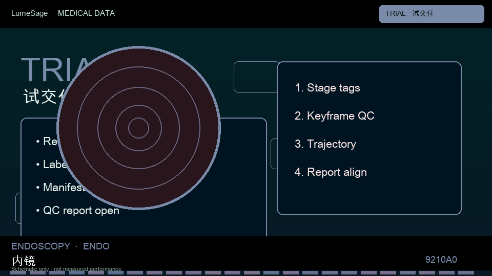Select the '4. Report align' item
The width and height of the screenshot is (492, 276).
[x=331, y=172]
